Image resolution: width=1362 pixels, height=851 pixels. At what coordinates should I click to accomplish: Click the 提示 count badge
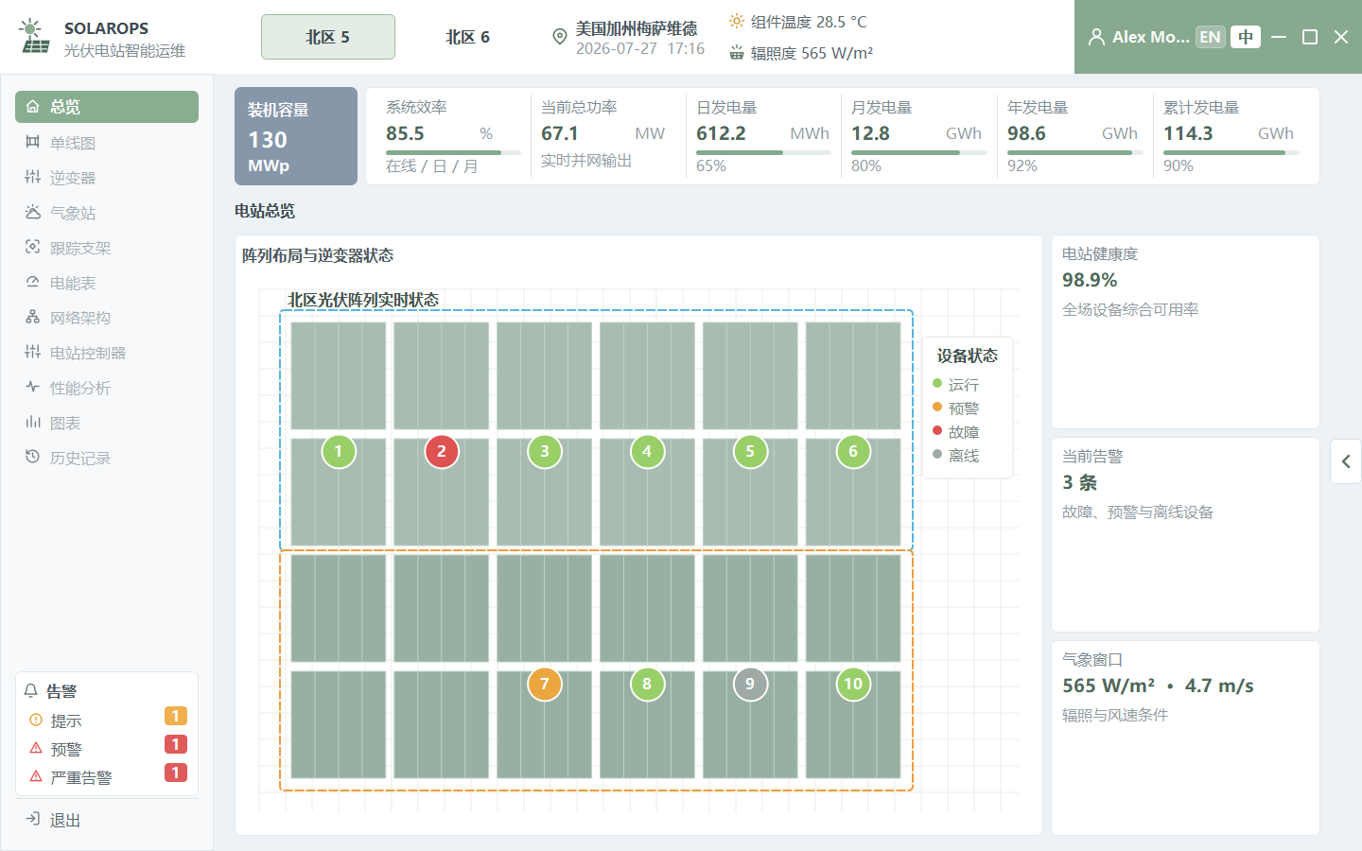176,716
